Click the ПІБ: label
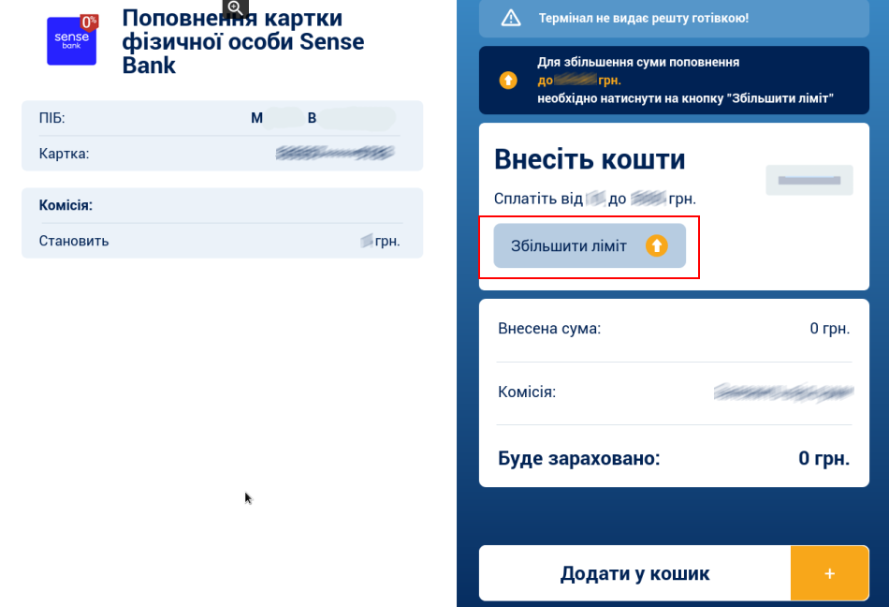889x607 pixels. [52, 118]
